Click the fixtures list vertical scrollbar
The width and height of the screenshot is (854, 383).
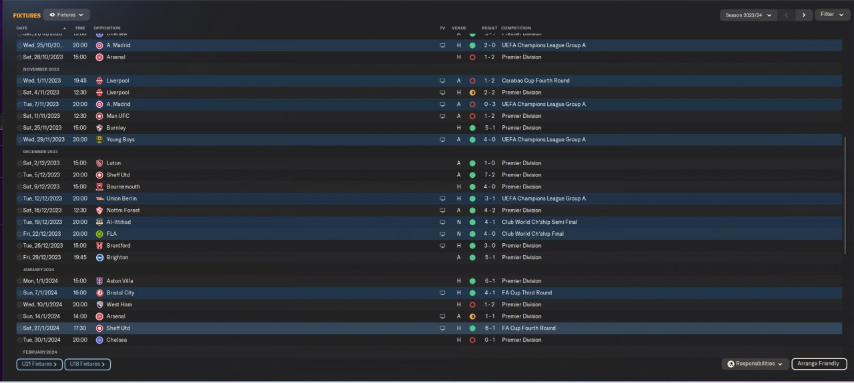click(x=845, y=200)
